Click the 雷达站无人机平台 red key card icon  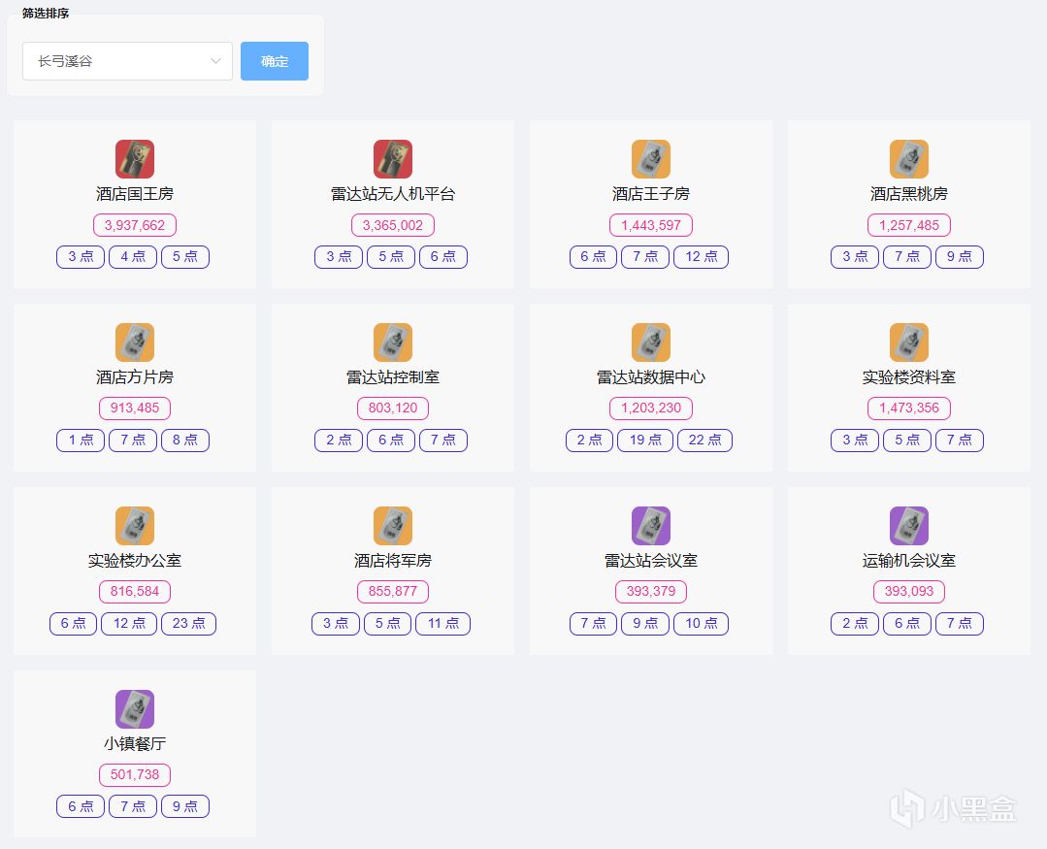pos(393,159)
